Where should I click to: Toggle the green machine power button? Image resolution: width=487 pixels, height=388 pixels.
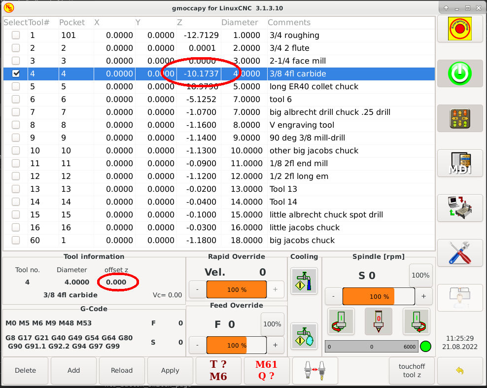click(460, 73)
